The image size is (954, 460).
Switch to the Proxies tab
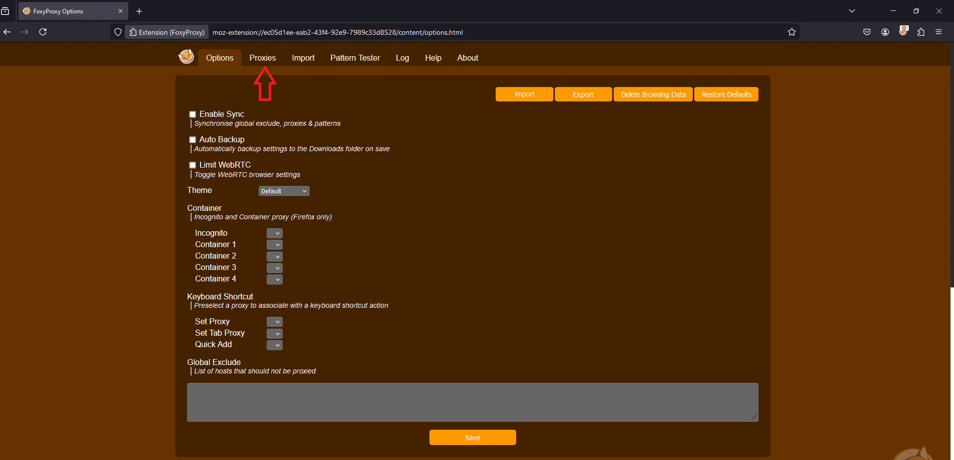click(262, 58)
